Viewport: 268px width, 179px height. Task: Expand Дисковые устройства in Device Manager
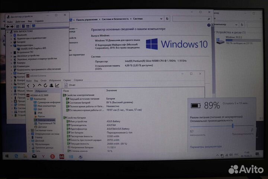click(11, 56)
